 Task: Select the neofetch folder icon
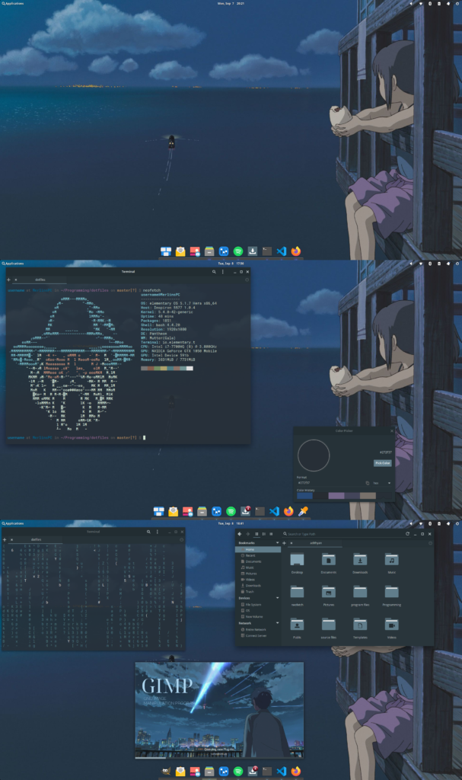click(297, 591)
